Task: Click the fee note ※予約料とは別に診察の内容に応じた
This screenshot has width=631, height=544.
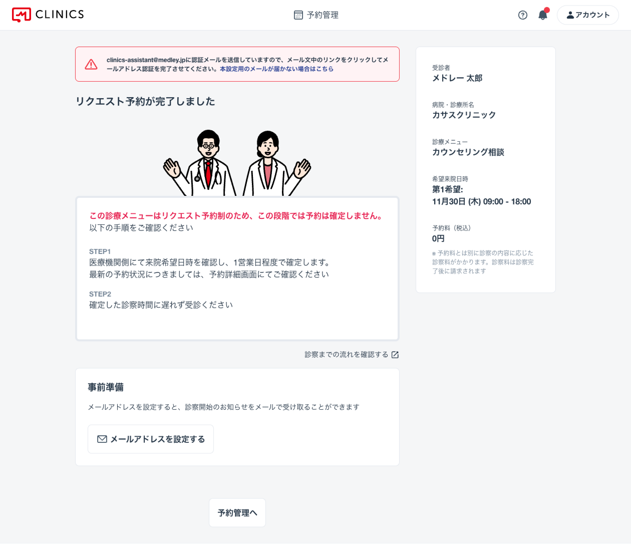Action: (483, 253)
